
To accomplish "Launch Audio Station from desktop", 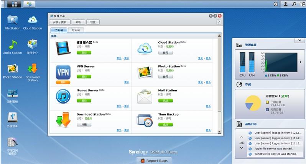I will pyautogui.click(x=13, y=47).
